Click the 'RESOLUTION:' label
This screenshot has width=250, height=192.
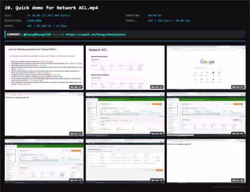pyautogui.click(x=13, y=21)
